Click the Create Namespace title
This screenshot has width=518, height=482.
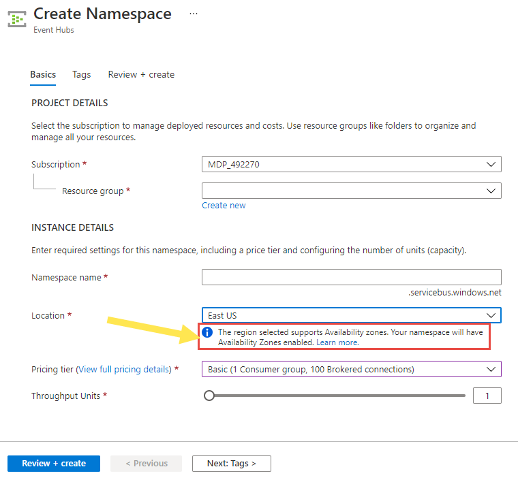[102, 14]
